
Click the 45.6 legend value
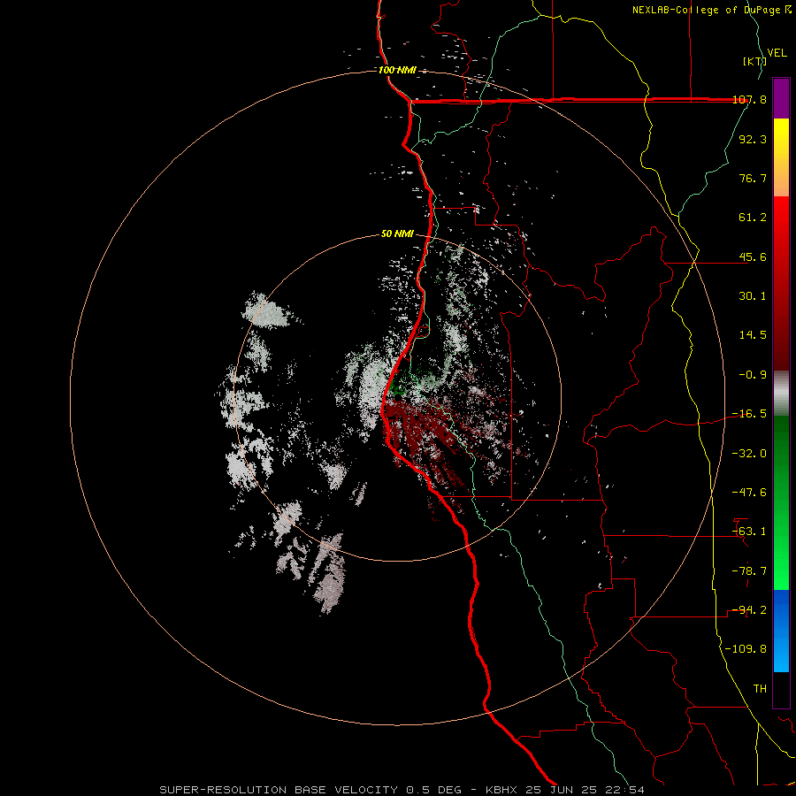pyautogui.click(x=753, y=256)
